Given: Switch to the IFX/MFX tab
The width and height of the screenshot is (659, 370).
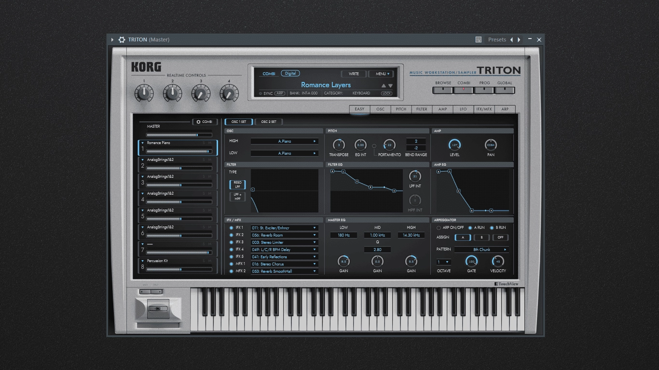Looking at the screenshot, I should click(x=484, y=109).
